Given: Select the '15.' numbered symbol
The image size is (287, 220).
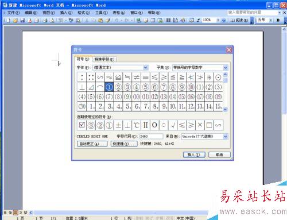Looking at the screenshot, I should click(x=218, y=106).
